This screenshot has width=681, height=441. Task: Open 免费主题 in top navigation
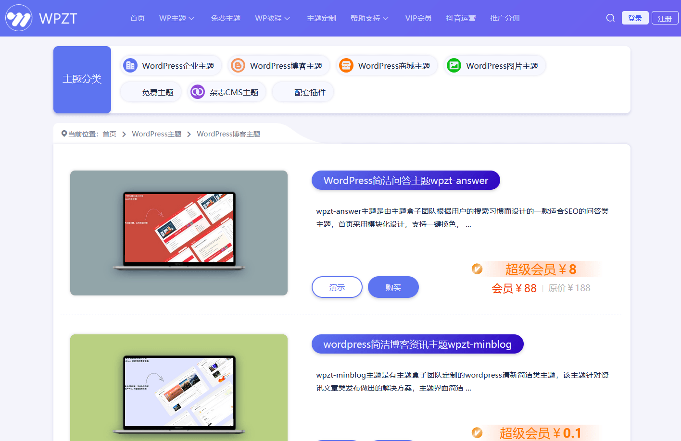[x=226, y=18]
